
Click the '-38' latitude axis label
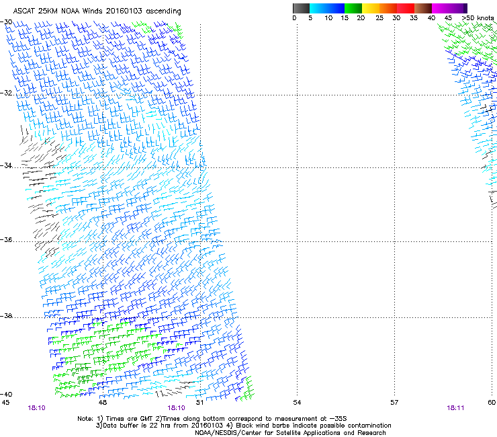6,316
